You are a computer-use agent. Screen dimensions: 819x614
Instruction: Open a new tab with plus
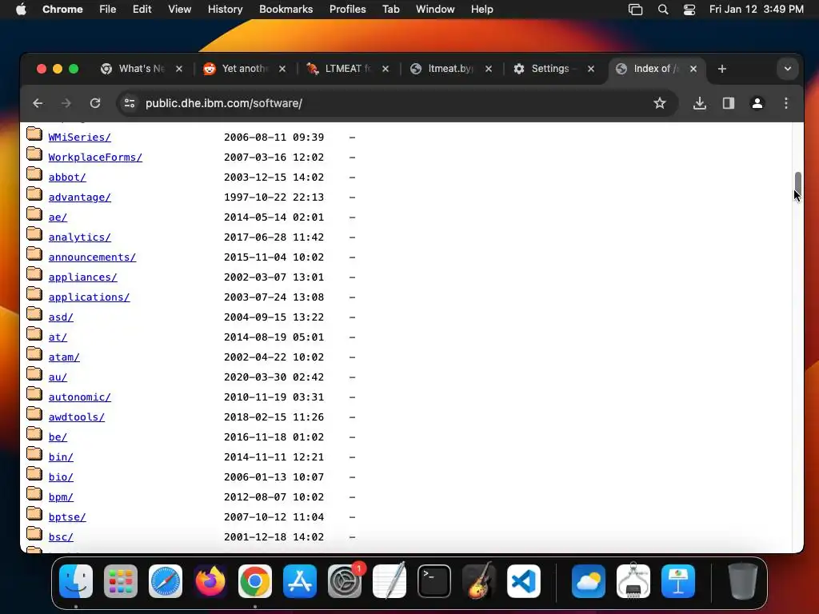722,69
